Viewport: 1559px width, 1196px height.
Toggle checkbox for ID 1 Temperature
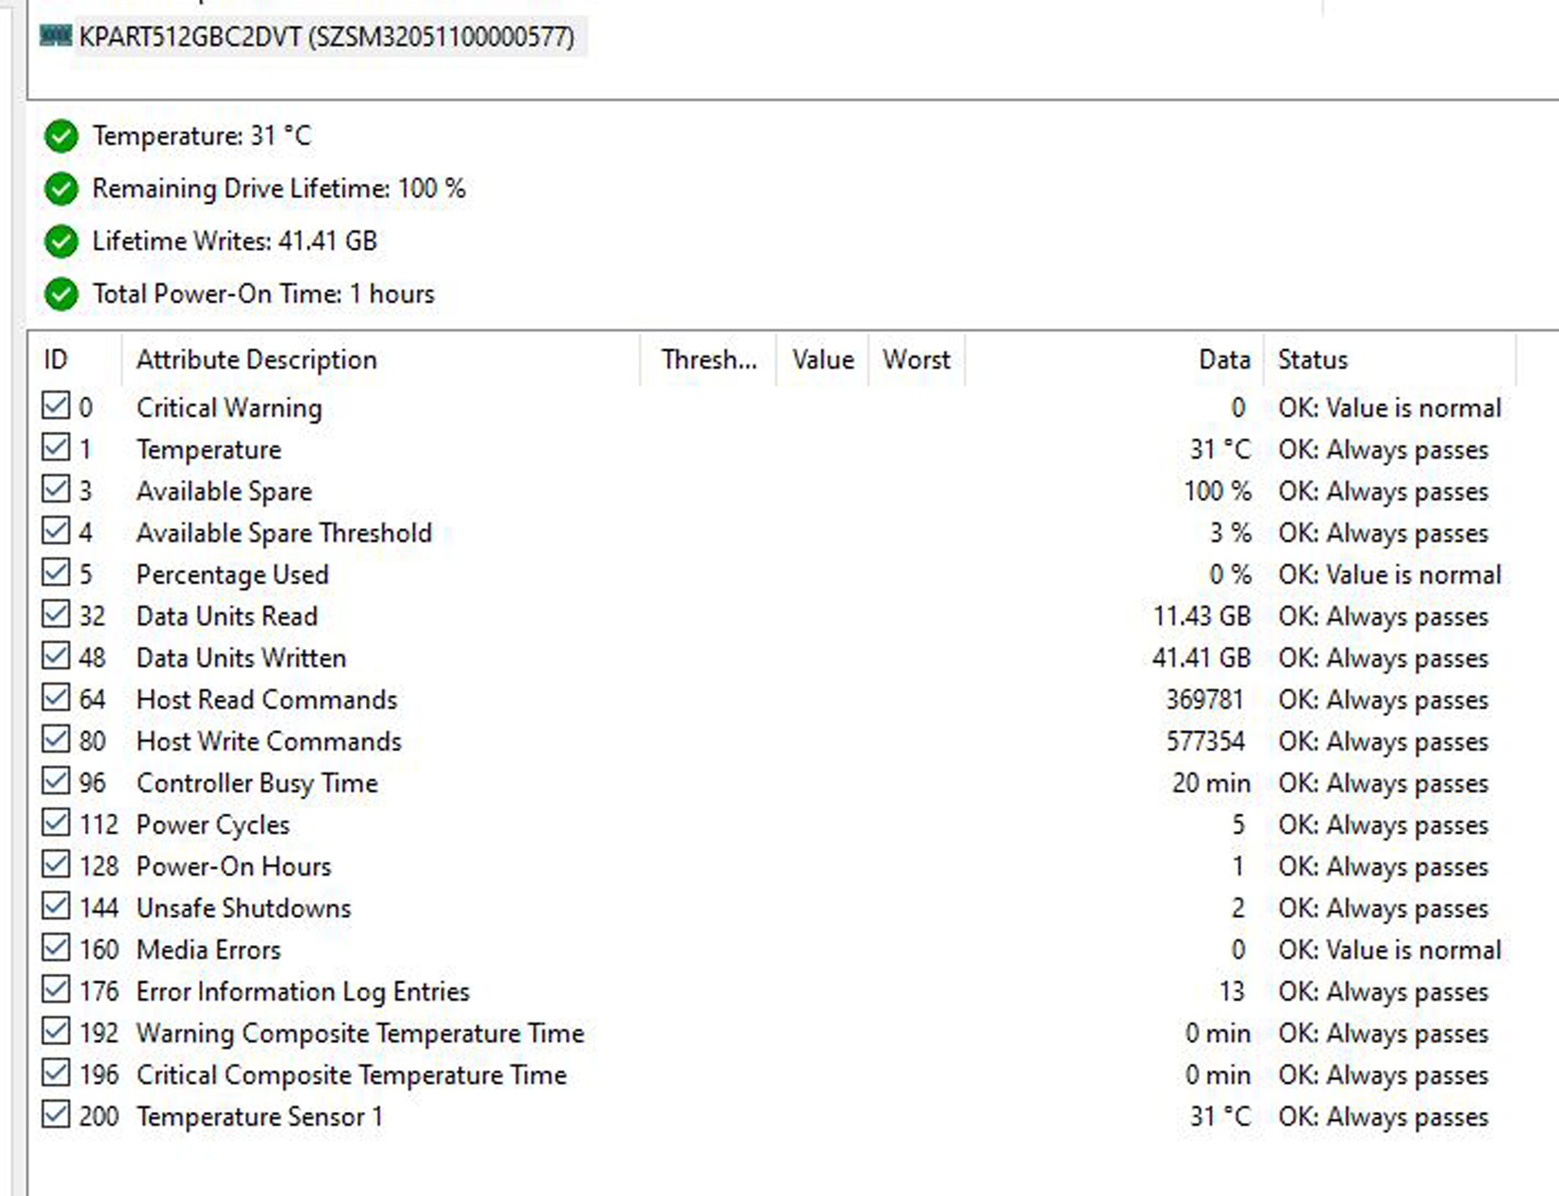(x=56, y=448)
